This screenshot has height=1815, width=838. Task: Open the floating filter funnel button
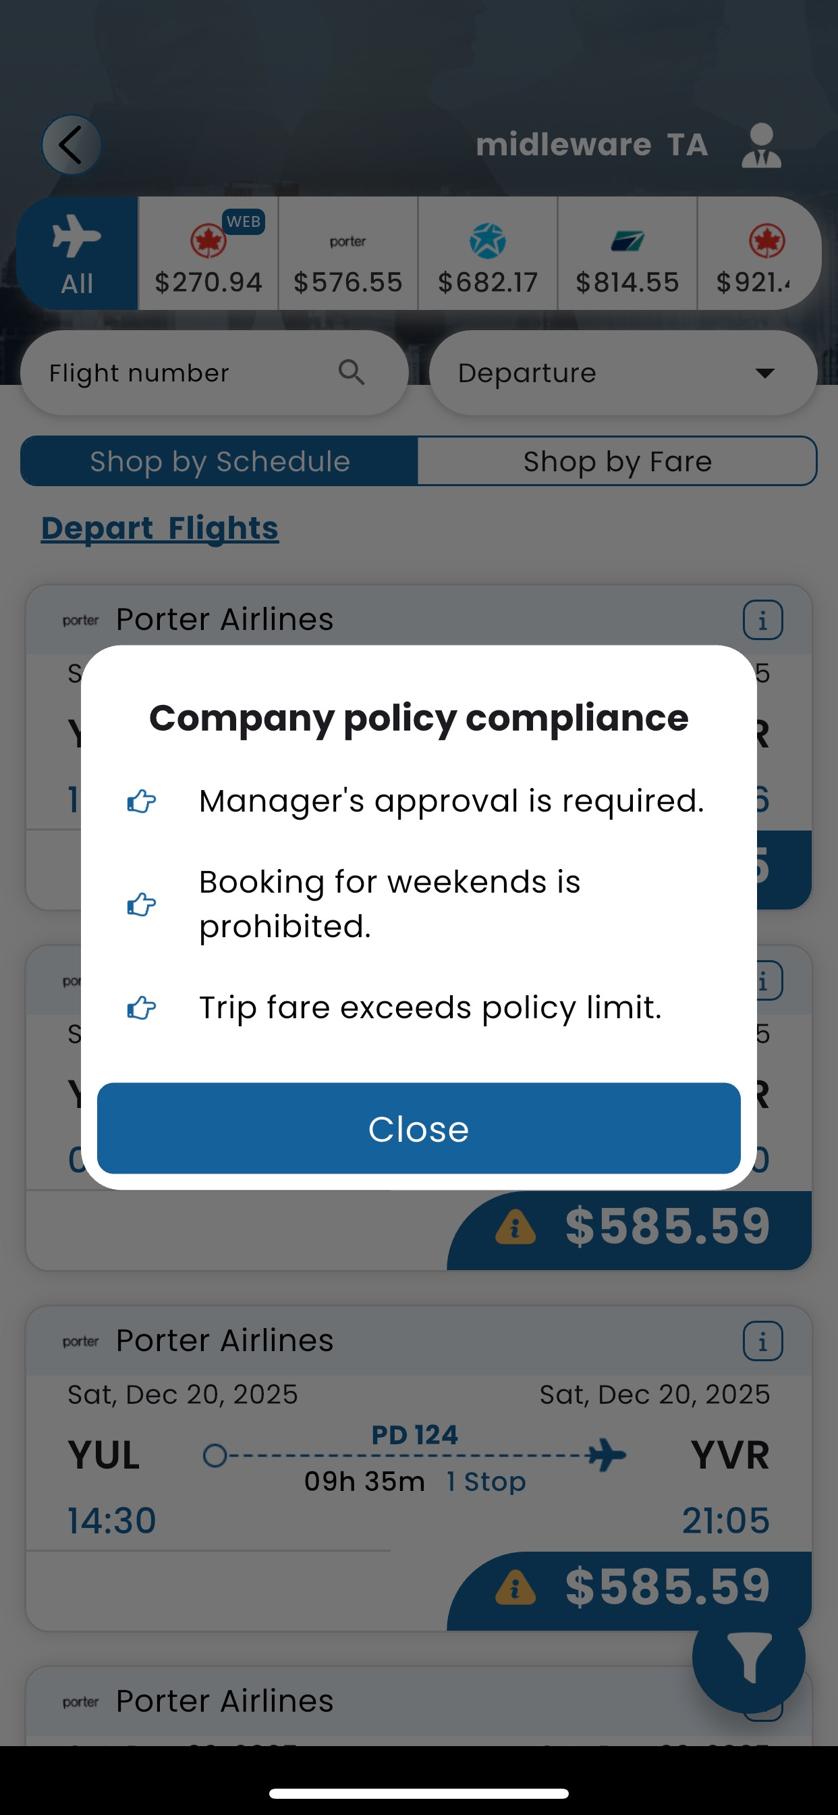748,1657
